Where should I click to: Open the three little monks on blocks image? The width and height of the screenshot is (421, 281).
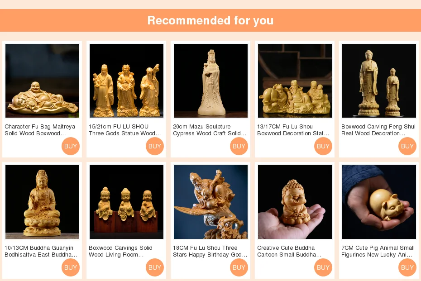126,202
